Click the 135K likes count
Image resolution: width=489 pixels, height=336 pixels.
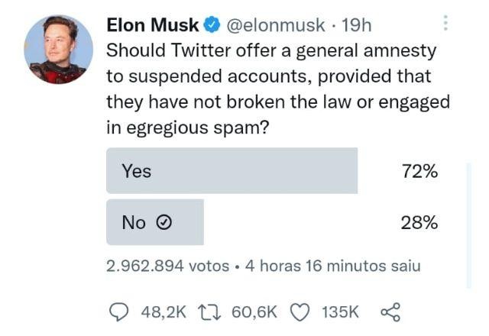click(340, 312)
